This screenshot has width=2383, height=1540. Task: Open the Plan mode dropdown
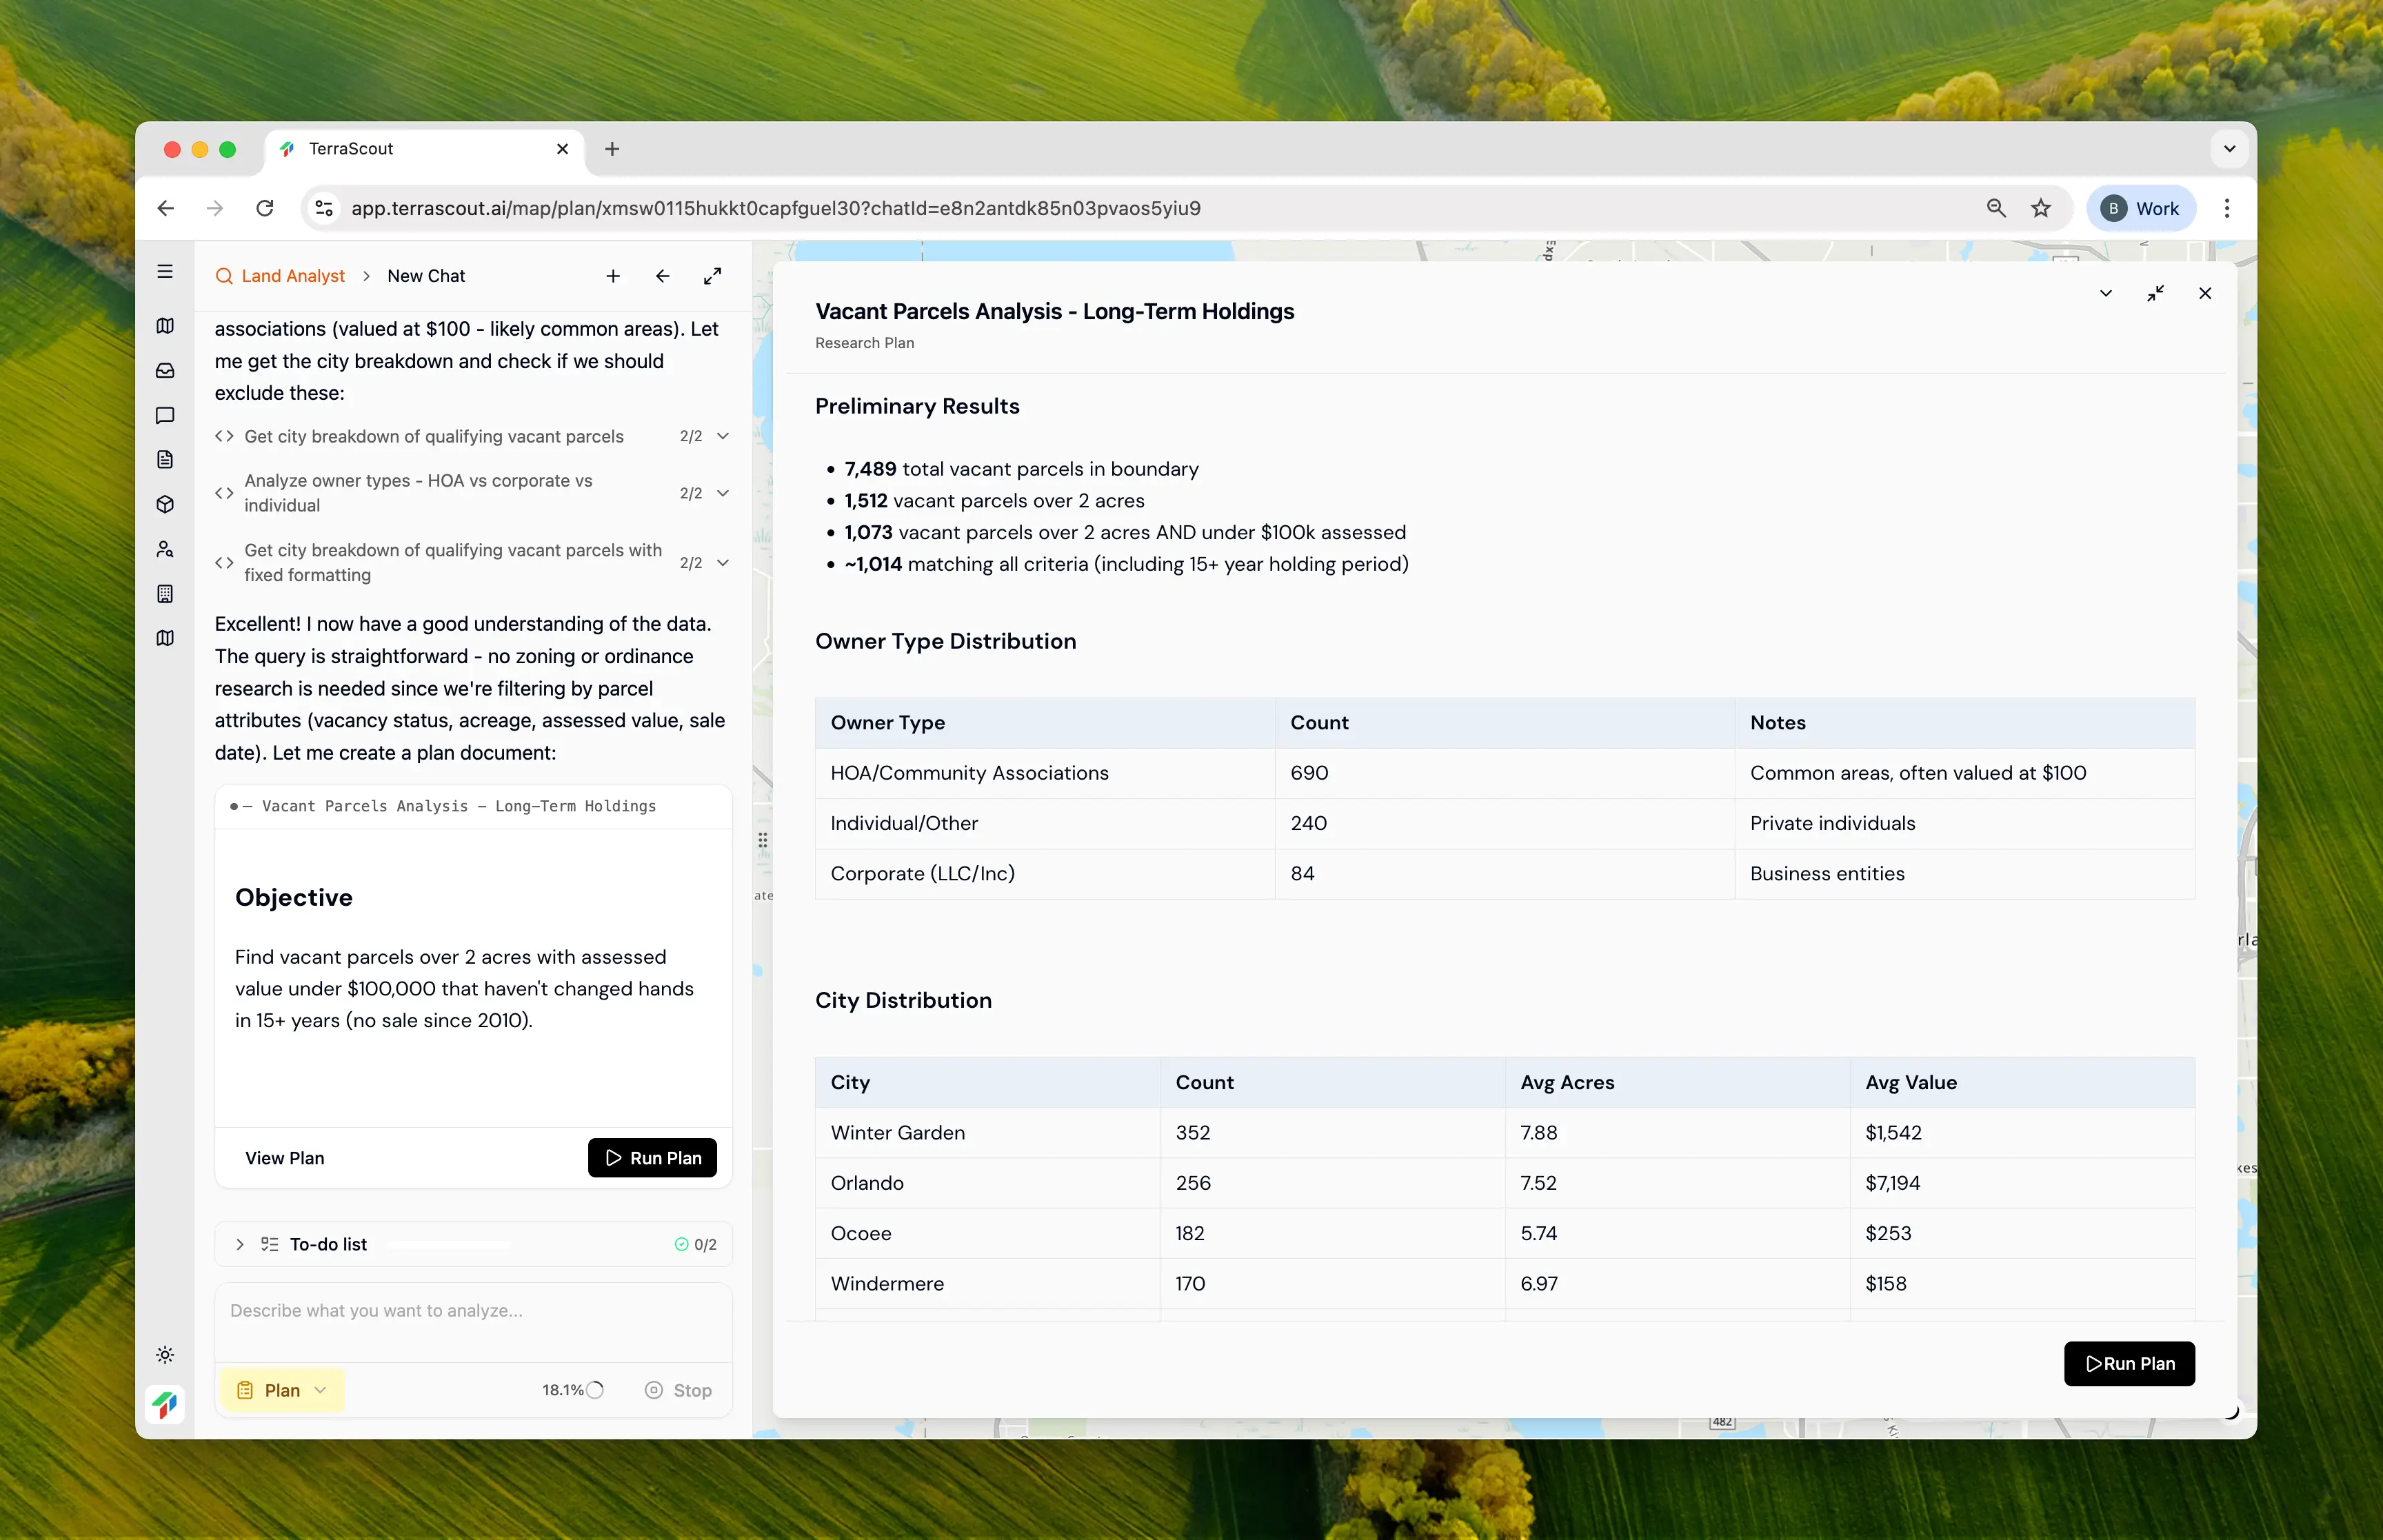pyautogui.click(x=283, y=1390)
